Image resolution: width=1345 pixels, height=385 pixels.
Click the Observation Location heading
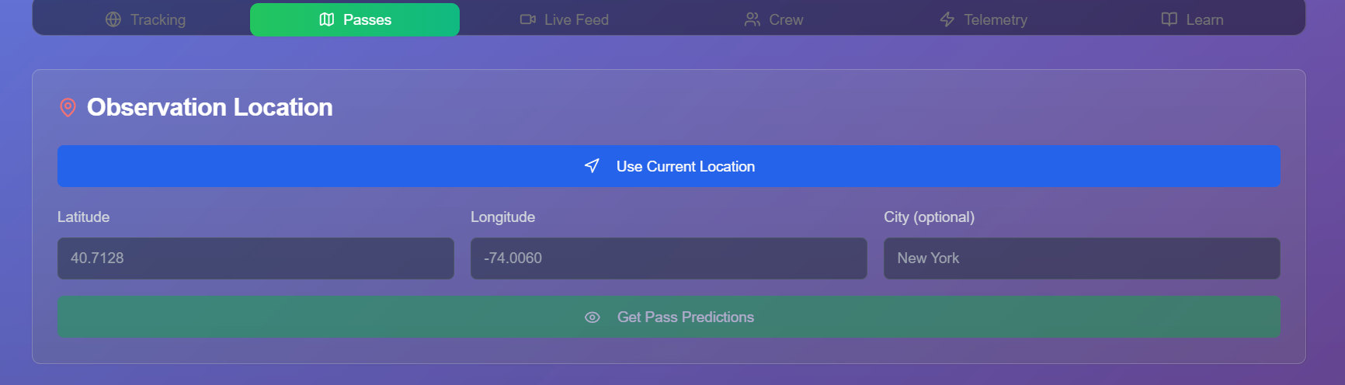tap(210, 107)
